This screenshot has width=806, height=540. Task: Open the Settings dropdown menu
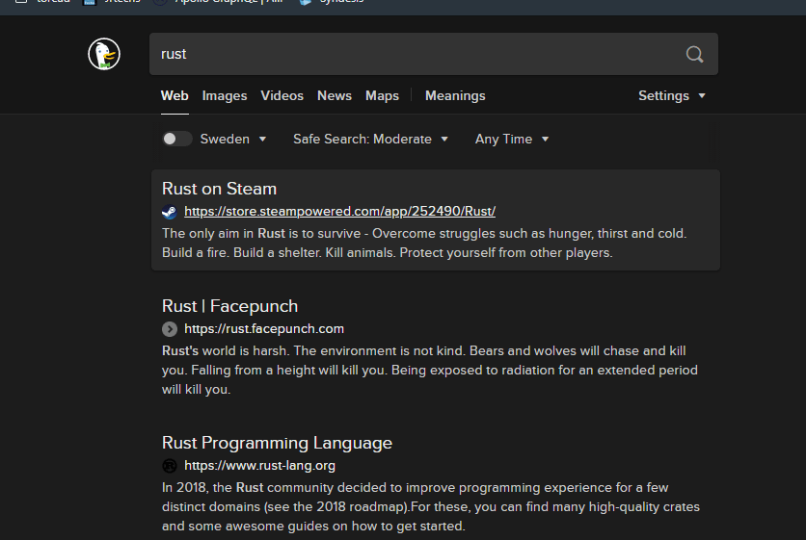tap(672, 96)
